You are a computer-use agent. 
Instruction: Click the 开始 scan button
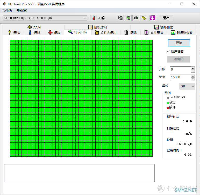(x=179, y=43)
